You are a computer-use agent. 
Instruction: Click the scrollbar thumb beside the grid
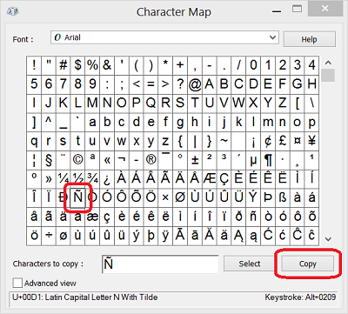pos(328,75)
